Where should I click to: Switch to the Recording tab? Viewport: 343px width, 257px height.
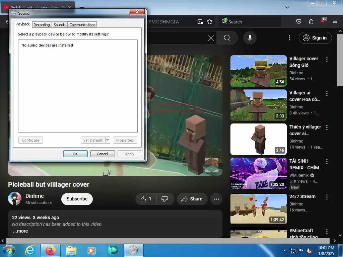(x=42, y=25)
